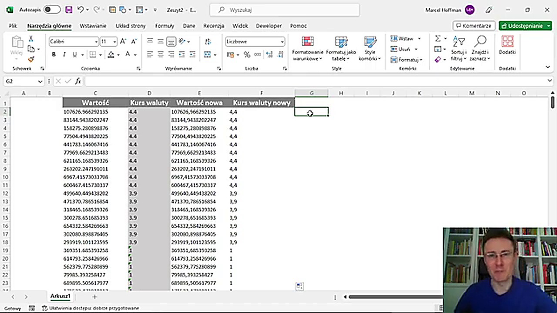Select the Format Painter brush icon
This screenshot has height=313, width=557.
[x=31, y=59]
